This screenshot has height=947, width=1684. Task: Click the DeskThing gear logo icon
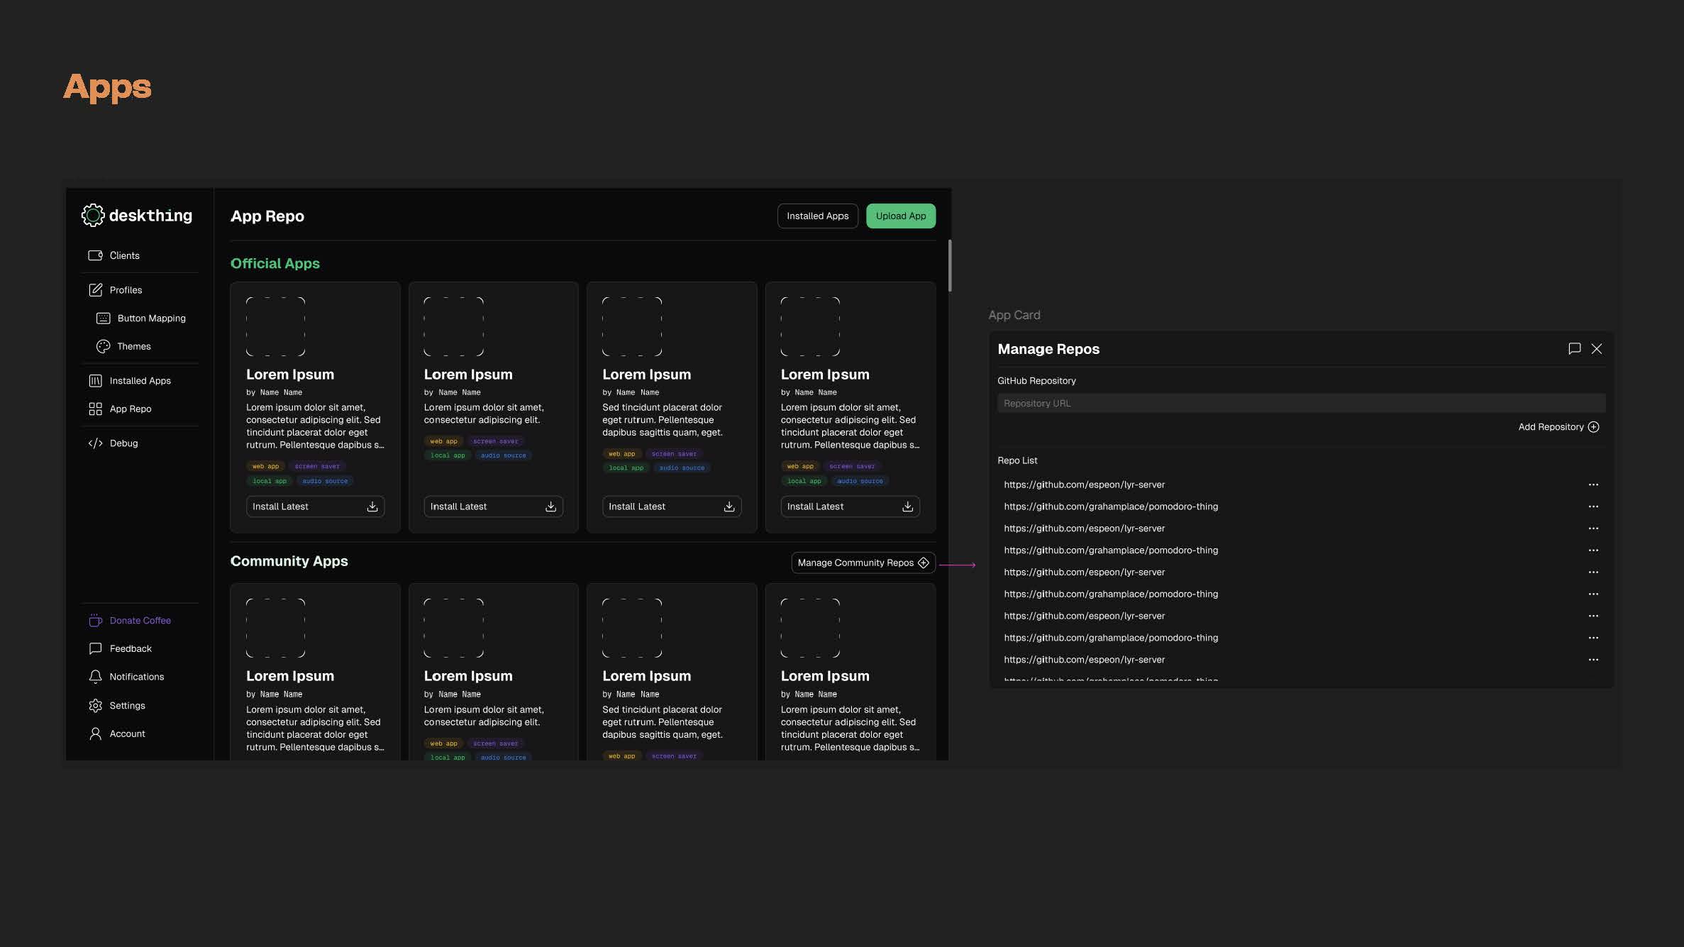[92, 215]
